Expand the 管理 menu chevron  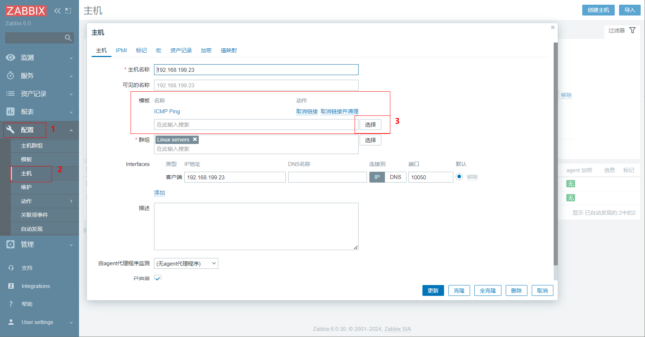pyautogui.click(x=71, y=245)
